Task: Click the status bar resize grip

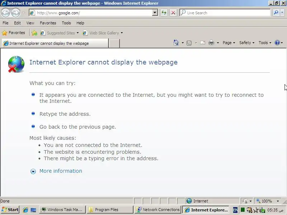Action: (x=284, y=201)
